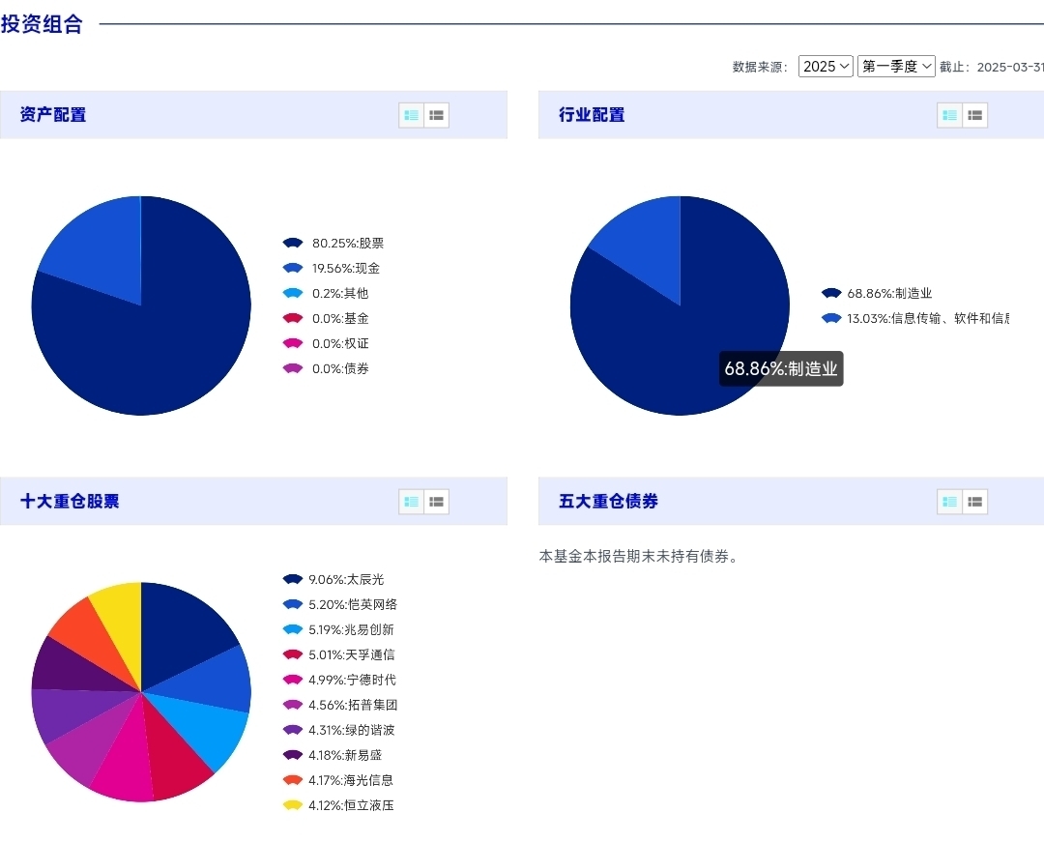Click the 数据来源 label
Image resolution: width=1044 pixels, height=842 pixels.
click(760, 68)
